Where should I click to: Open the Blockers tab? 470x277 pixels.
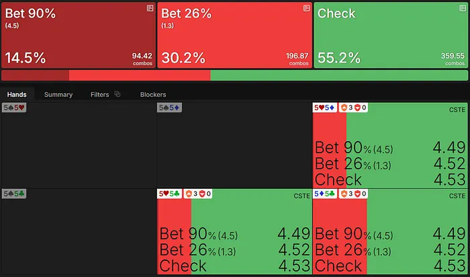[153, 95]
